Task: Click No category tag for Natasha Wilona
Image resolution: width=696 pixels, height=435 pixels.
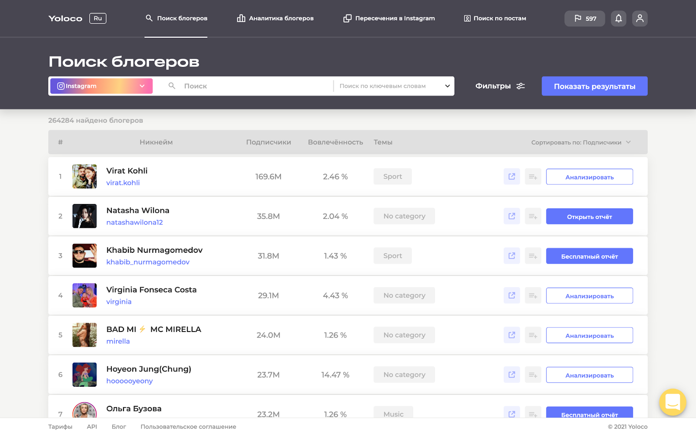Action: (x=404, y=216)
